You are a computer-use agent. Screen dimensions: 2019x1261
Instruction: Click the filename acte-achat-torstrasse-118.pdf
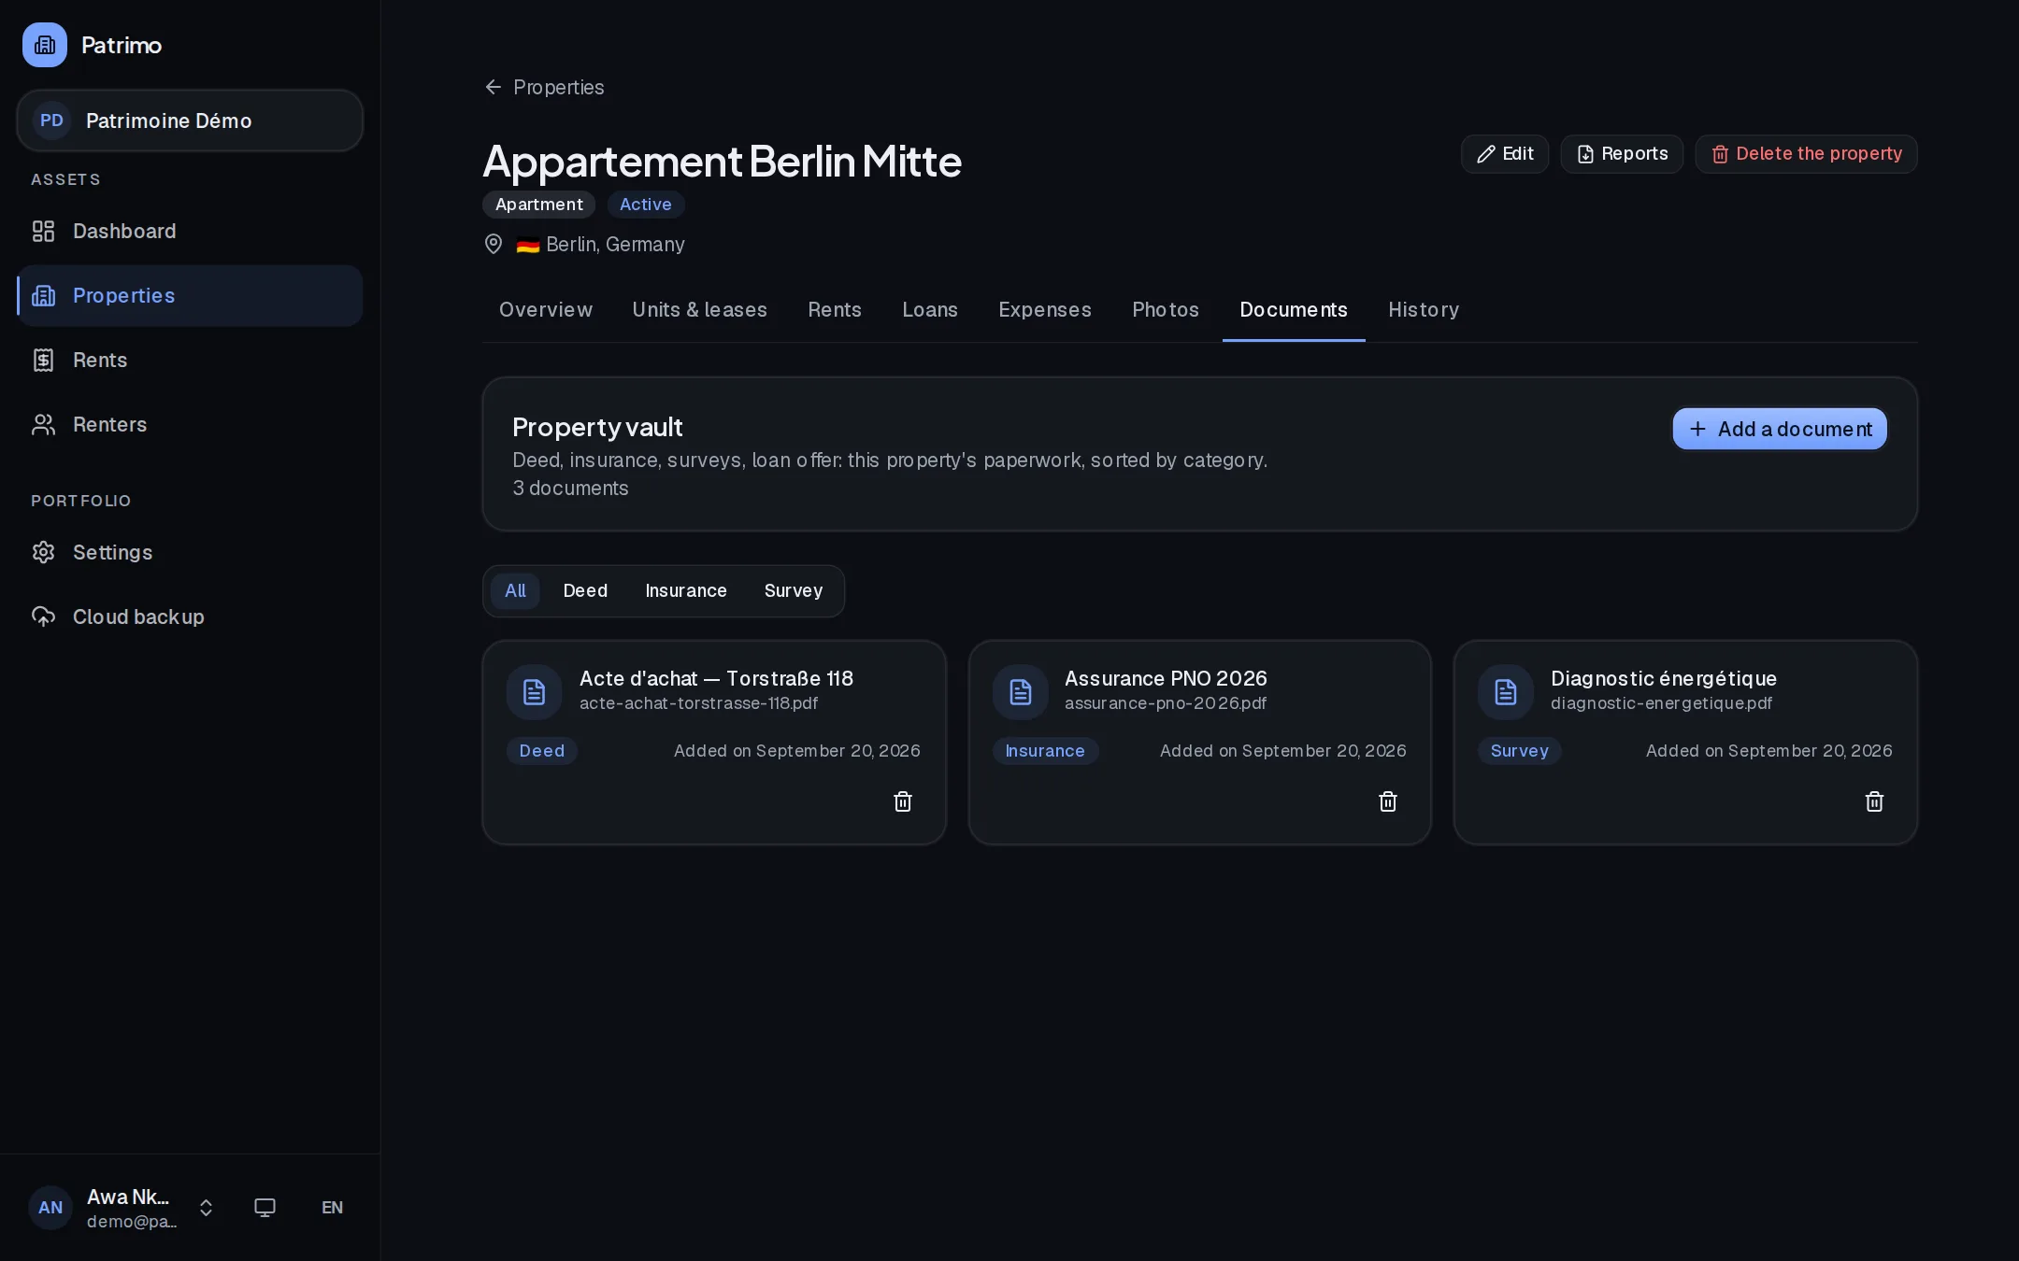click(x=698, y=703)
